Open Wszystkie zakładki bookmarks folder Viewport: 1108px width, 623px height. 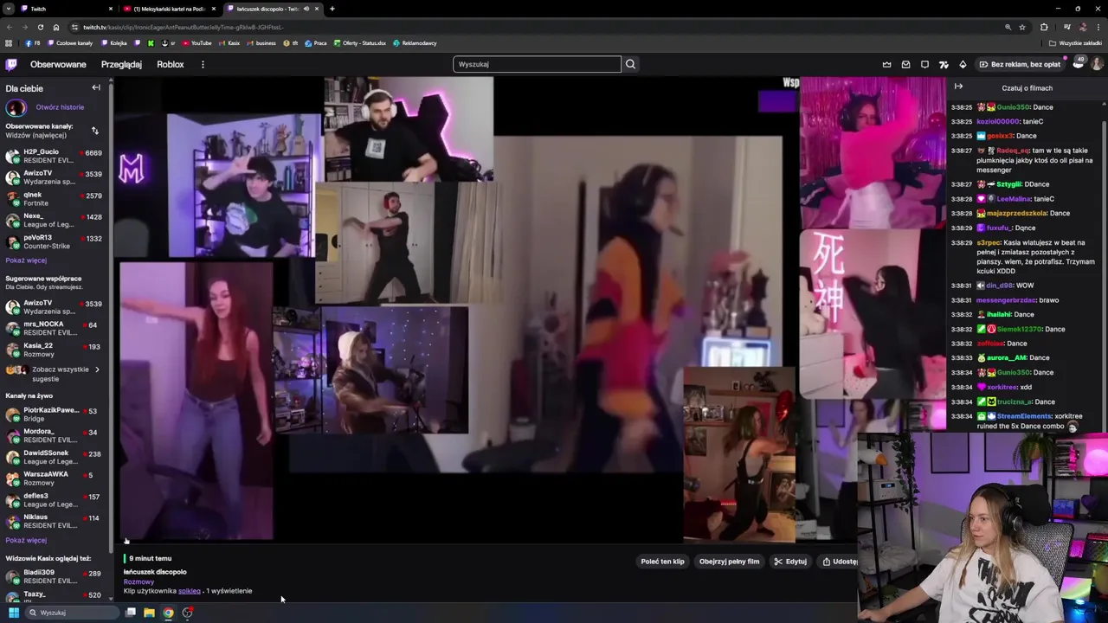pos(1076,43)
